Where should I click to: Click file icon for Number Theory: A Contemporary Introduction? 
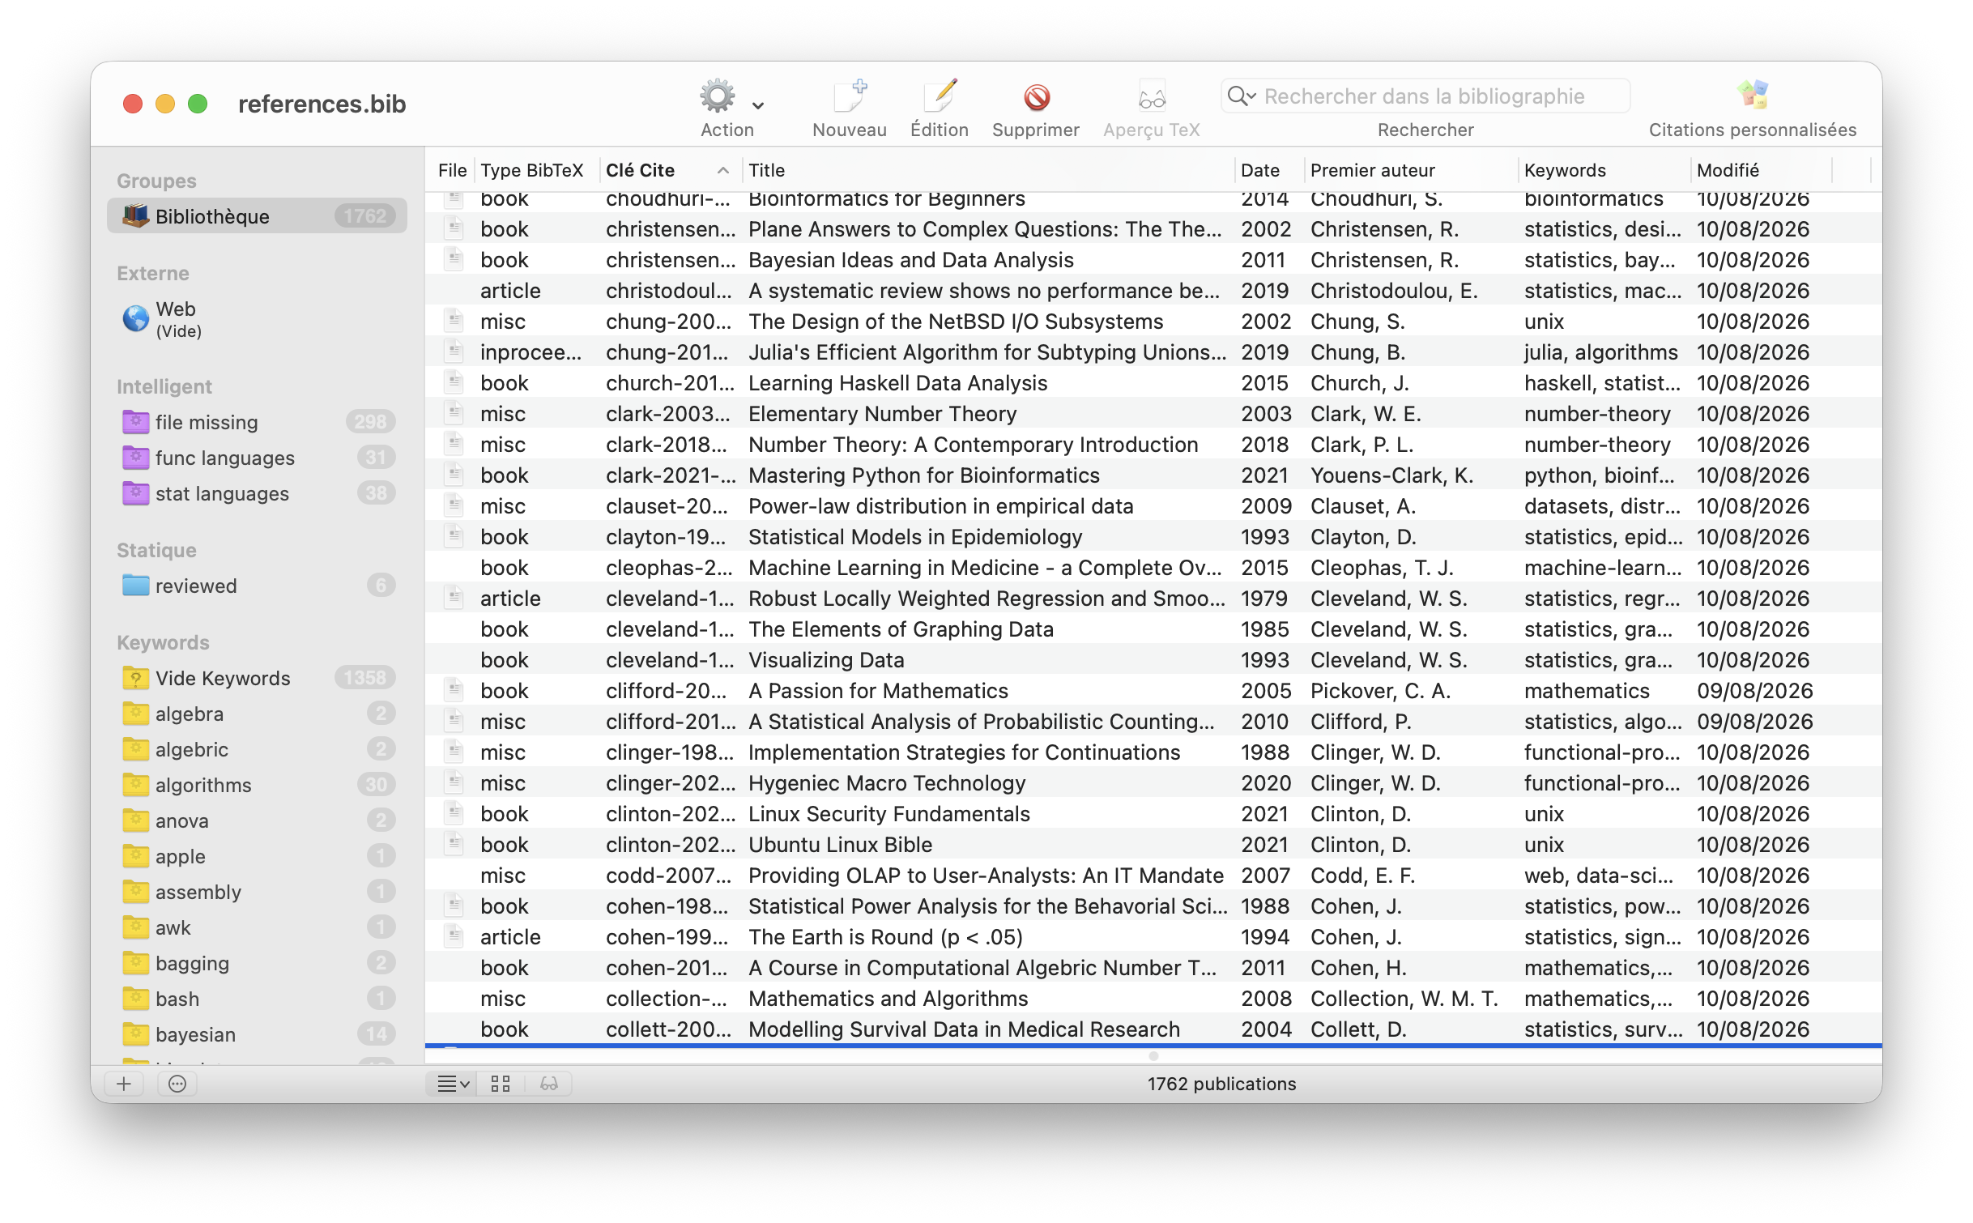454,444
